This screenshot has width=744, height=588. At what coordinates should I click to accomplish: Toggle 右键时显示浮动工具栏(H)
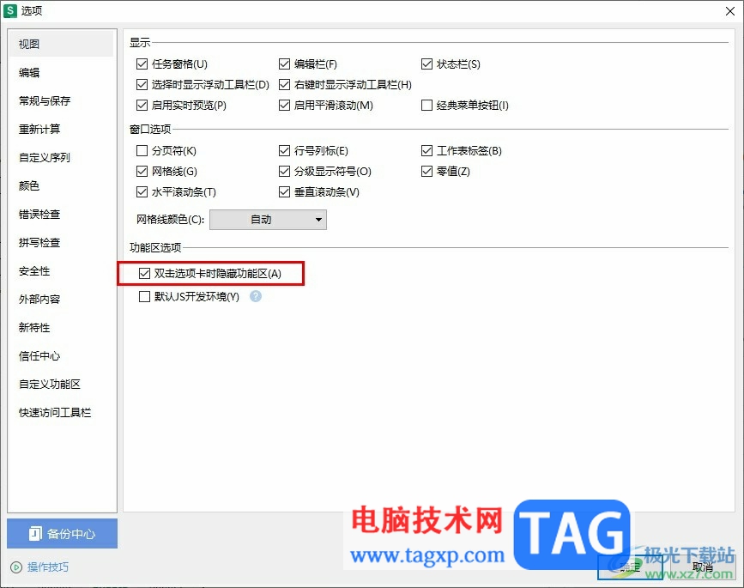pos(284,84)
